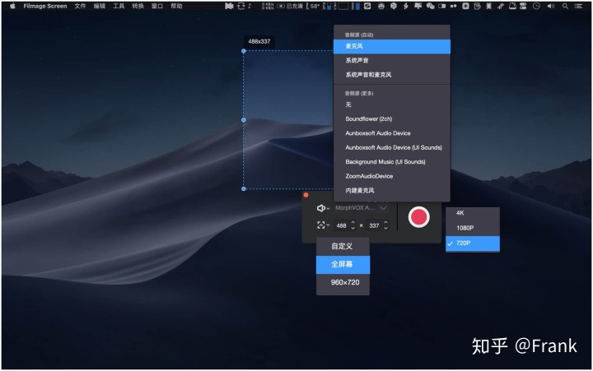Select the checked 720P resolution
The width and height of the screenshot is (593, 371).
473,243
